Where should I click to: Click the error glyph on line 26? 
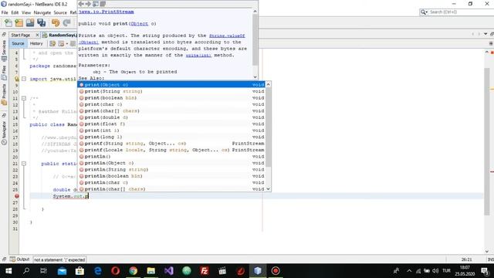coord(17,196)
